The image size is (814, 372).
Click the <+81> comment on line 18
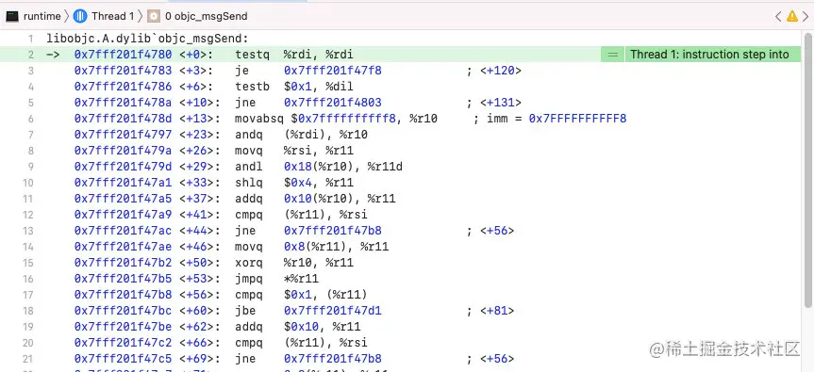pos(490,311)
